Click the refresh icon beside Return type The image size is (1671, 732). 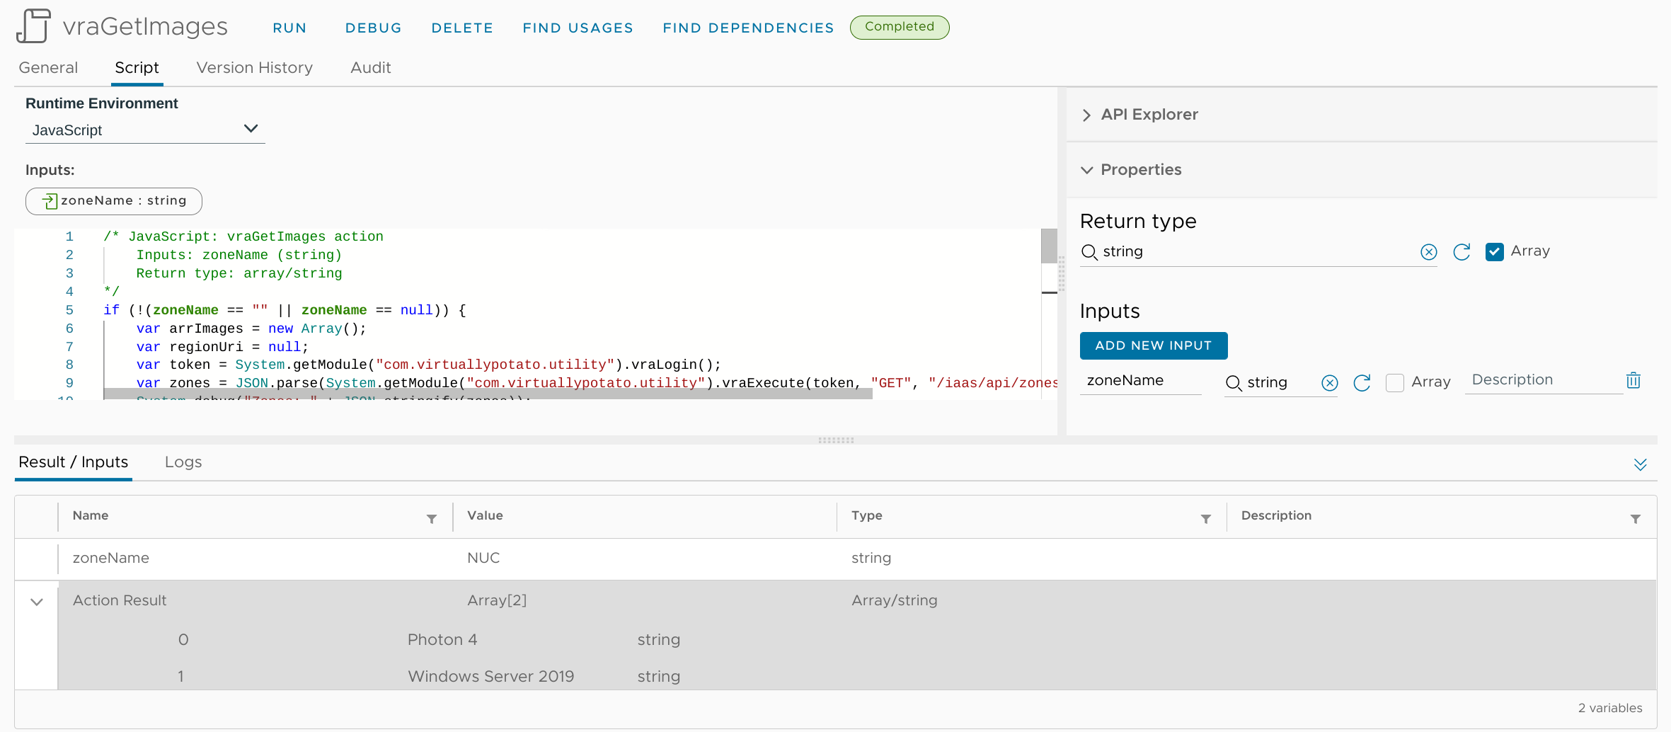pos(1462,252)
